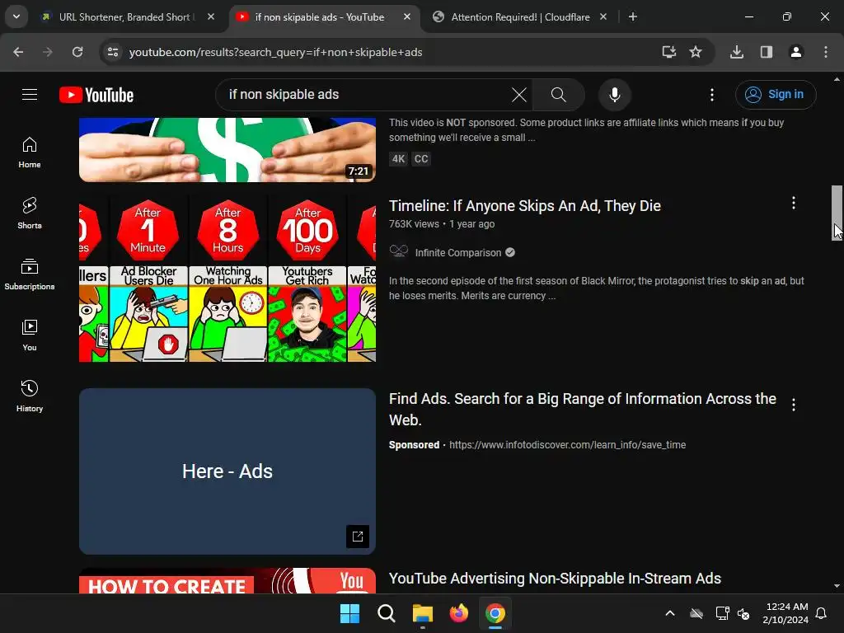Open clock showing 12:24 AM

click(785, 613)
